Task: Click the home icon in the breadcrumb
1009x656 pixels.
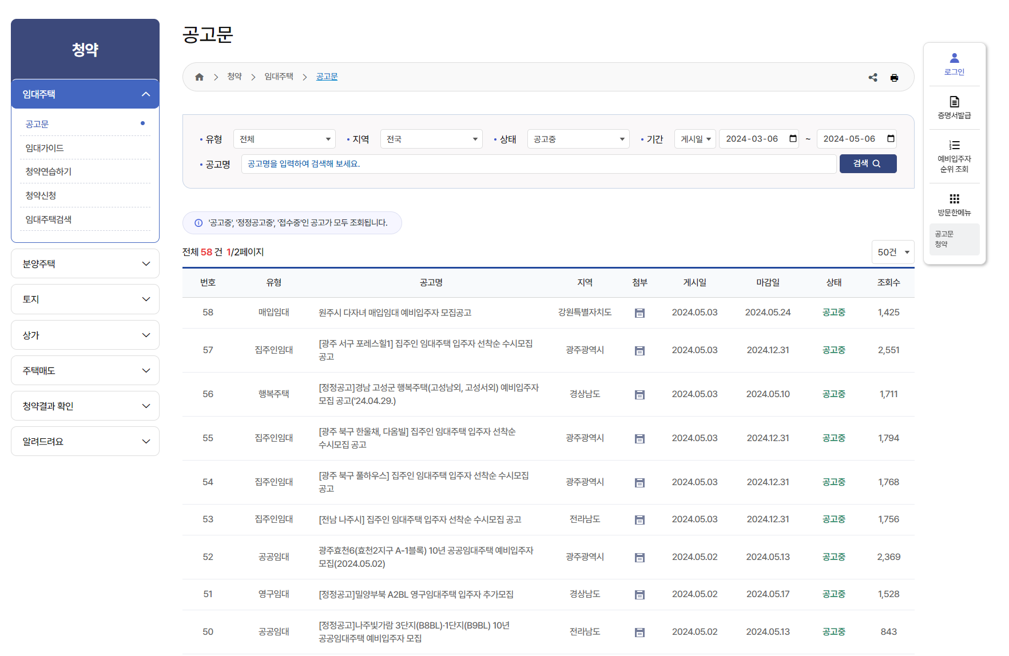Action: [199, 76]
